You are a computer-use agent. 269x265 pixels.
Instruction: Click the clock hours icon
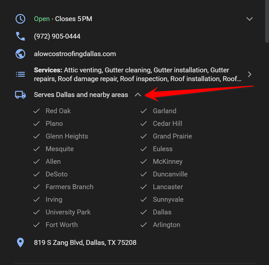[21, 19]
